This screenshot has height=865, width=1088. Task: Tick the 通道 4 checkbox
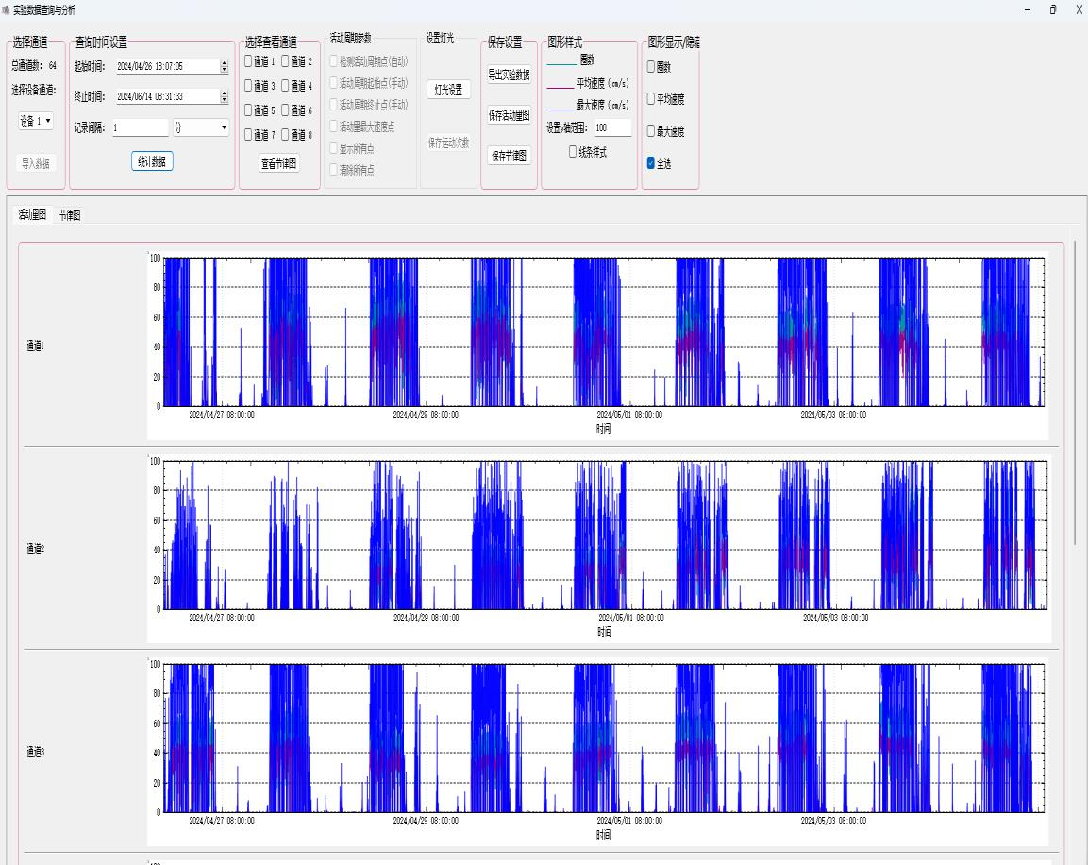(x=286, y=86)
